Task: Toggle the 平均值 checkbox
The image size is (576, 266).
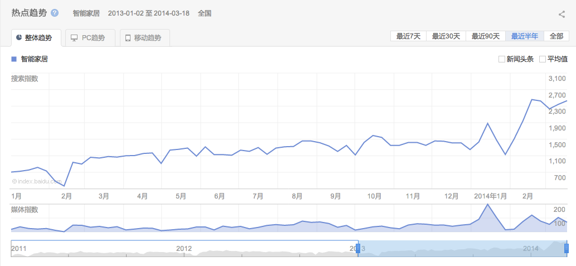Action: pos(543,59)
